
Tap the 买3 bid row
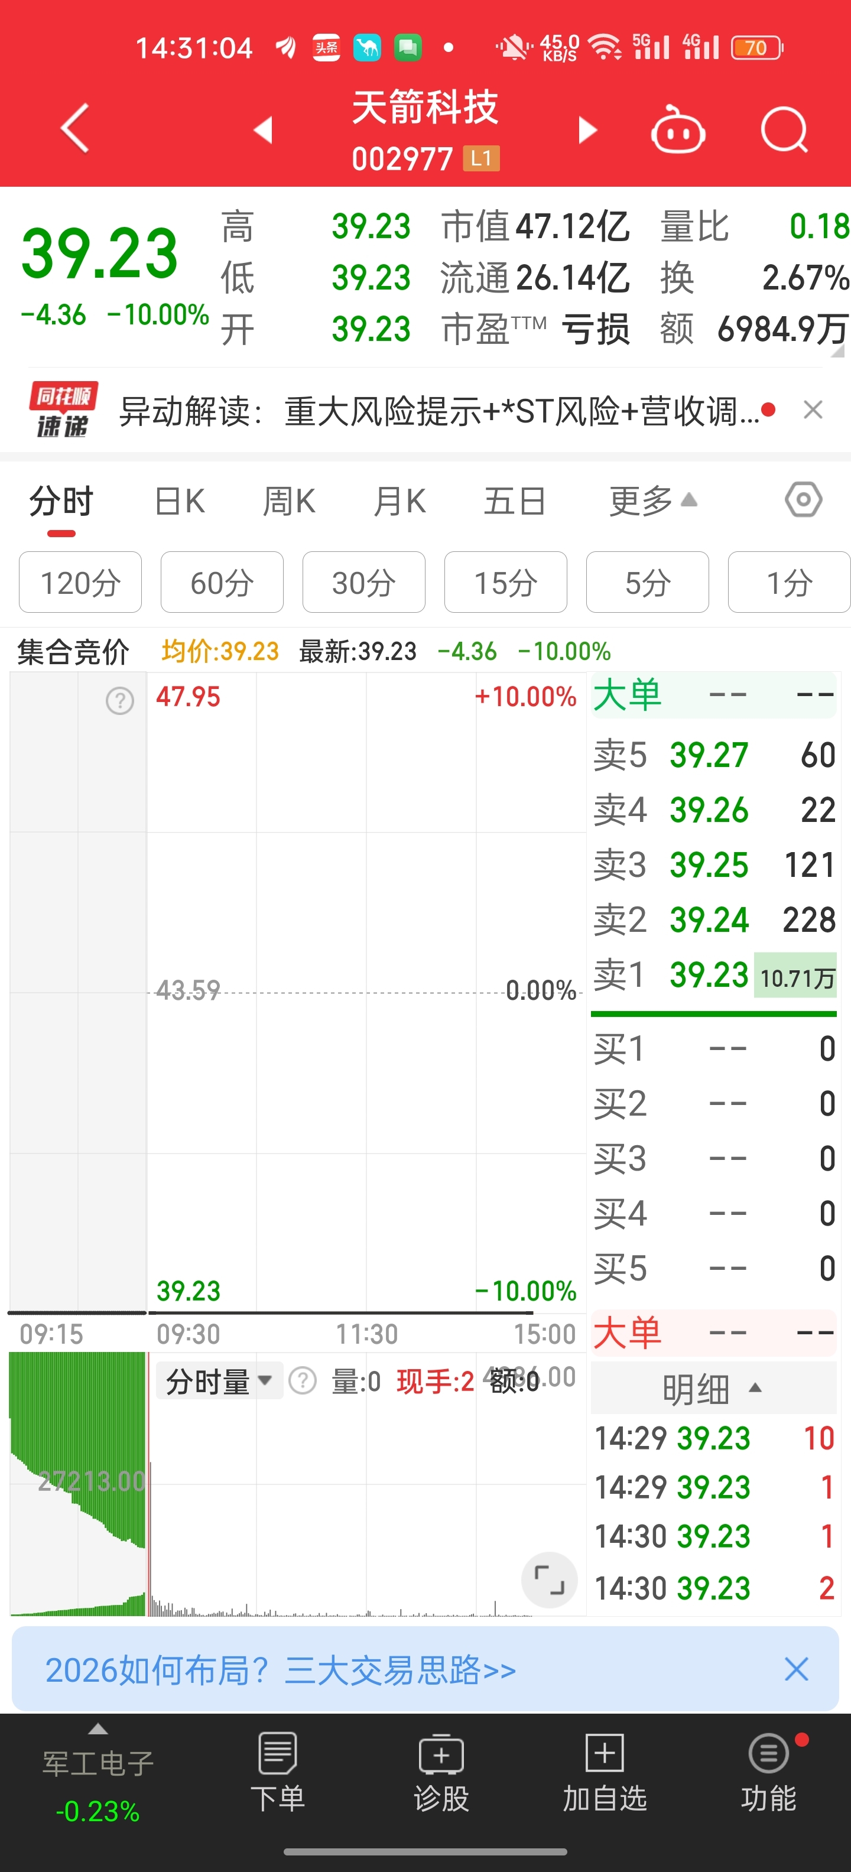pyautogui.click(x=714, y=1158)
